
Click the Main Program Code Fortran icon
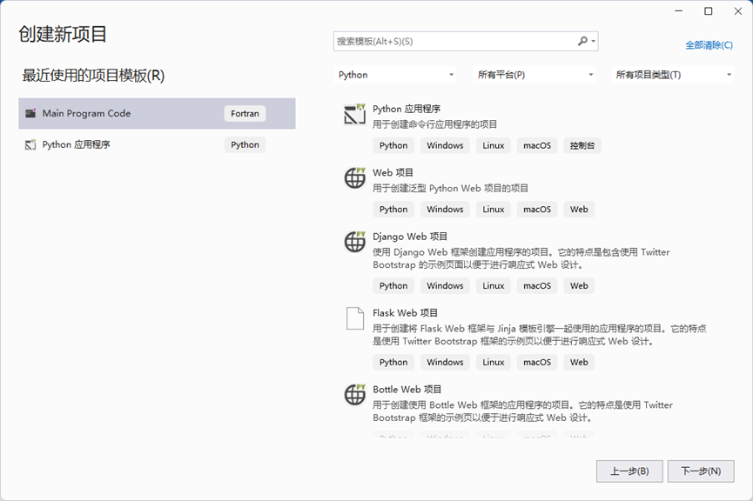tap(30, 113)
